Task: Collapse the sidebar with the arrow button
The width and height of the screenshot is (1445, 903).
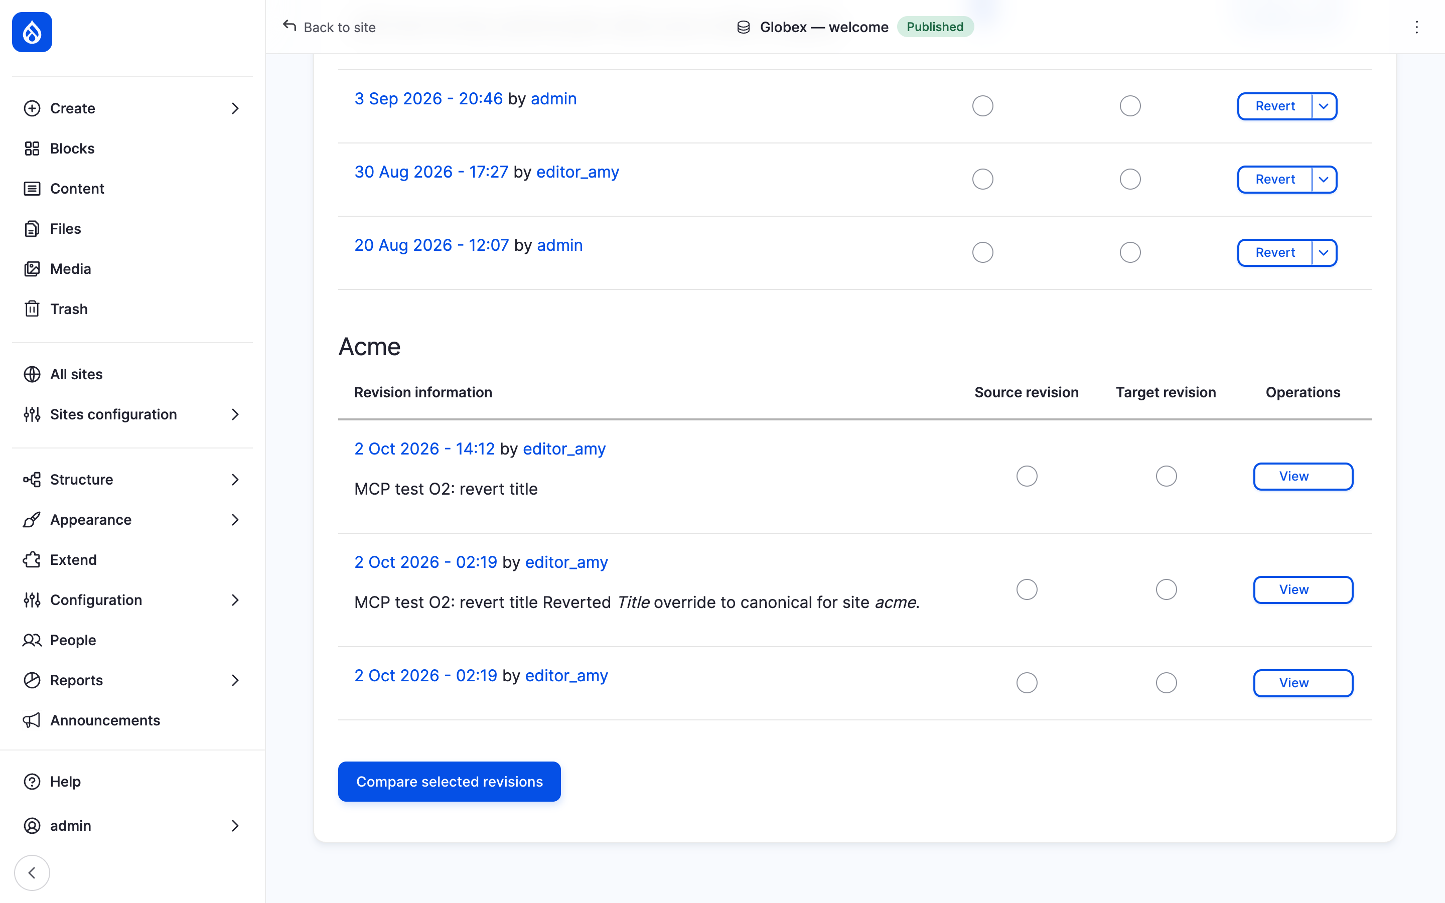Action: (x=32, y=872)
